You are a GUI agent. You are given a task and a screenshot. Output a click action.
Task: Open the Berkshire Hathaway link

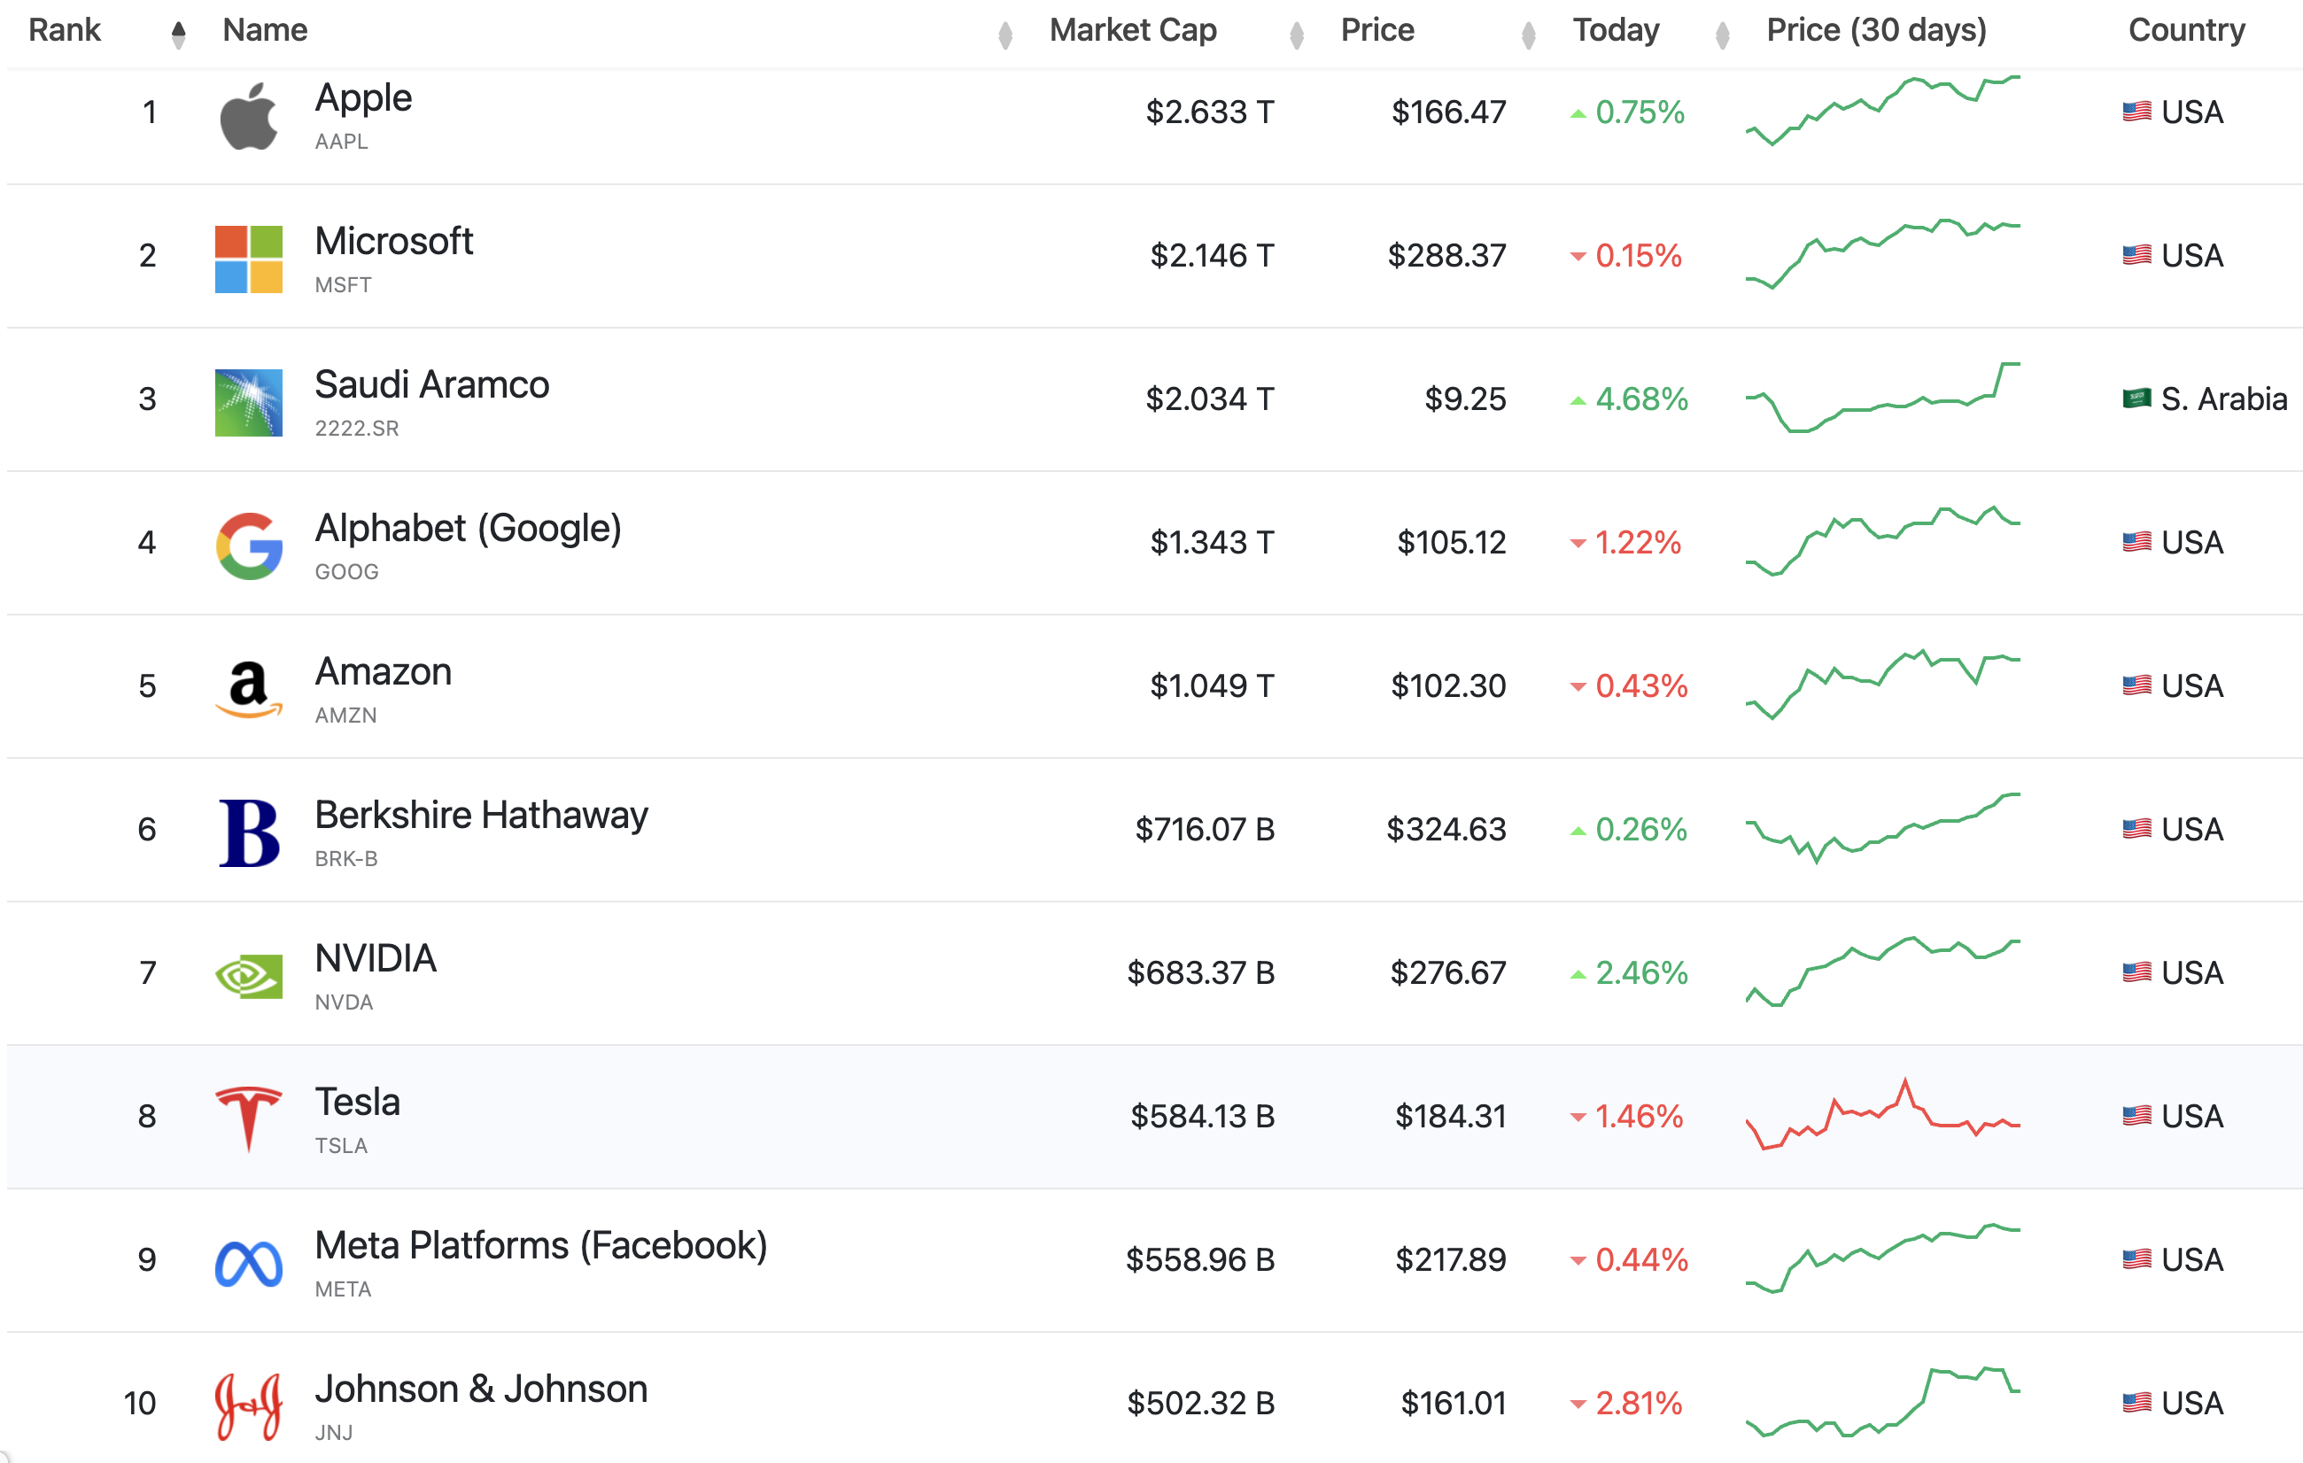(482, 816)
